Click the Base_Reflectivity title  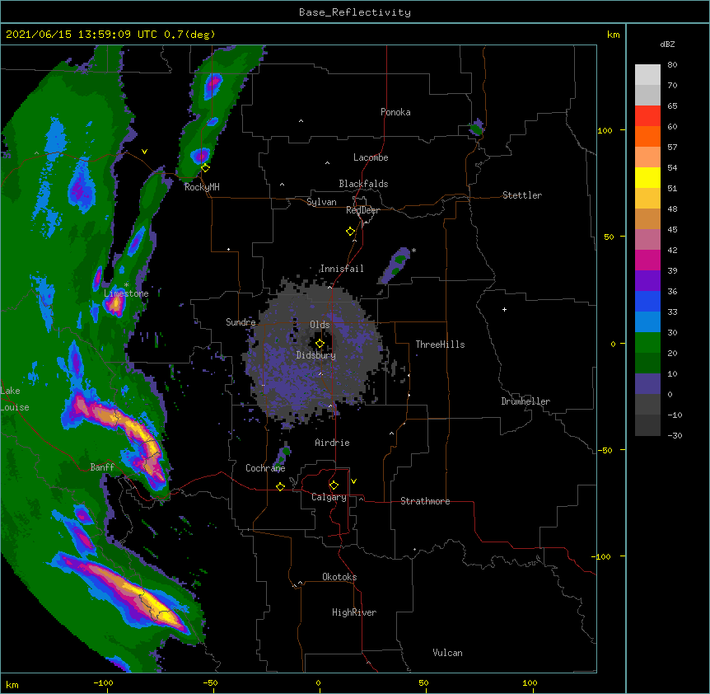[355, 12]
